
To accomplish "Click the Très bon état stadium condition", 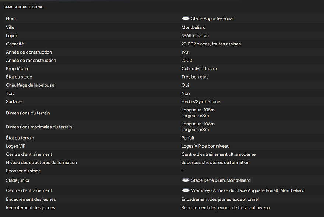I will (x=195, y=77).
